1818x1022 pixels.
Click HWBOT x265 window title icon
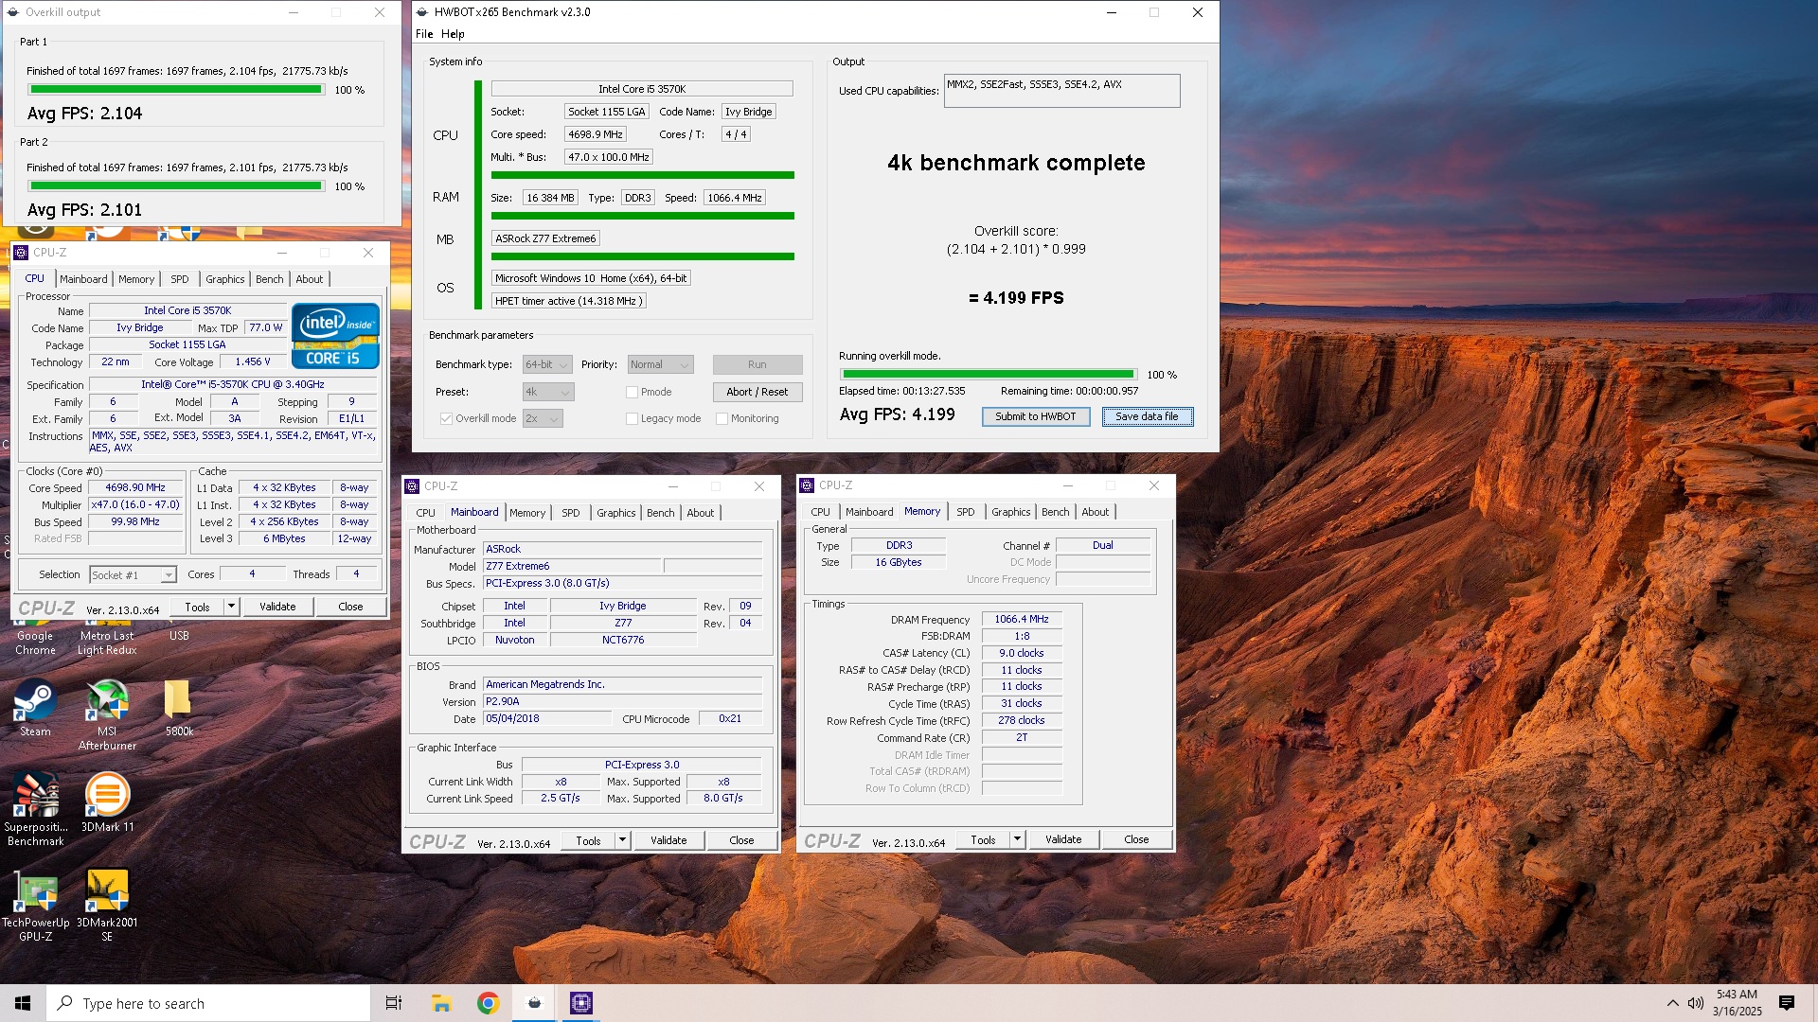(422, 12)
